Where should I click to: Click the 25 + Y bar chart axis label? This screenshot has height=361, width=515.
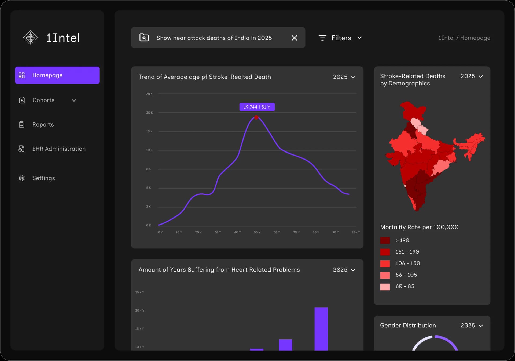[x=139, y=292]
